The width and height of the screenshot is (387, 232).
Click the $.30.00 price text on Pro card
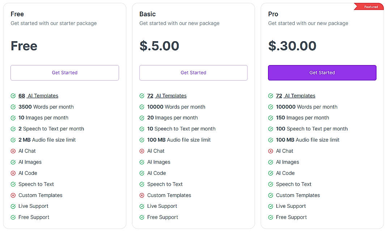(x=292, y=46)
